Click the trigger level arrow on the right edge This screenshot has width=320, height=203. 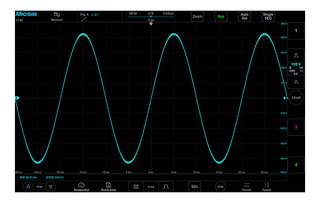(285, 98)
